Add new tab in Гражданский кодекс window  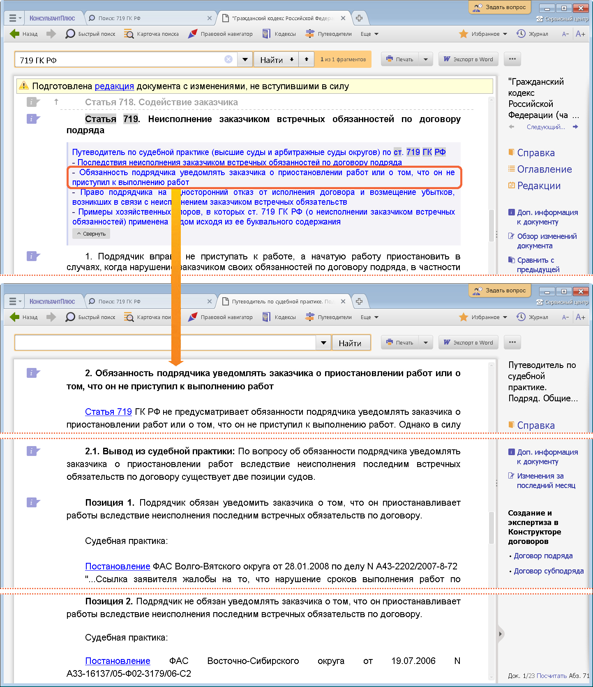[359, 18]
